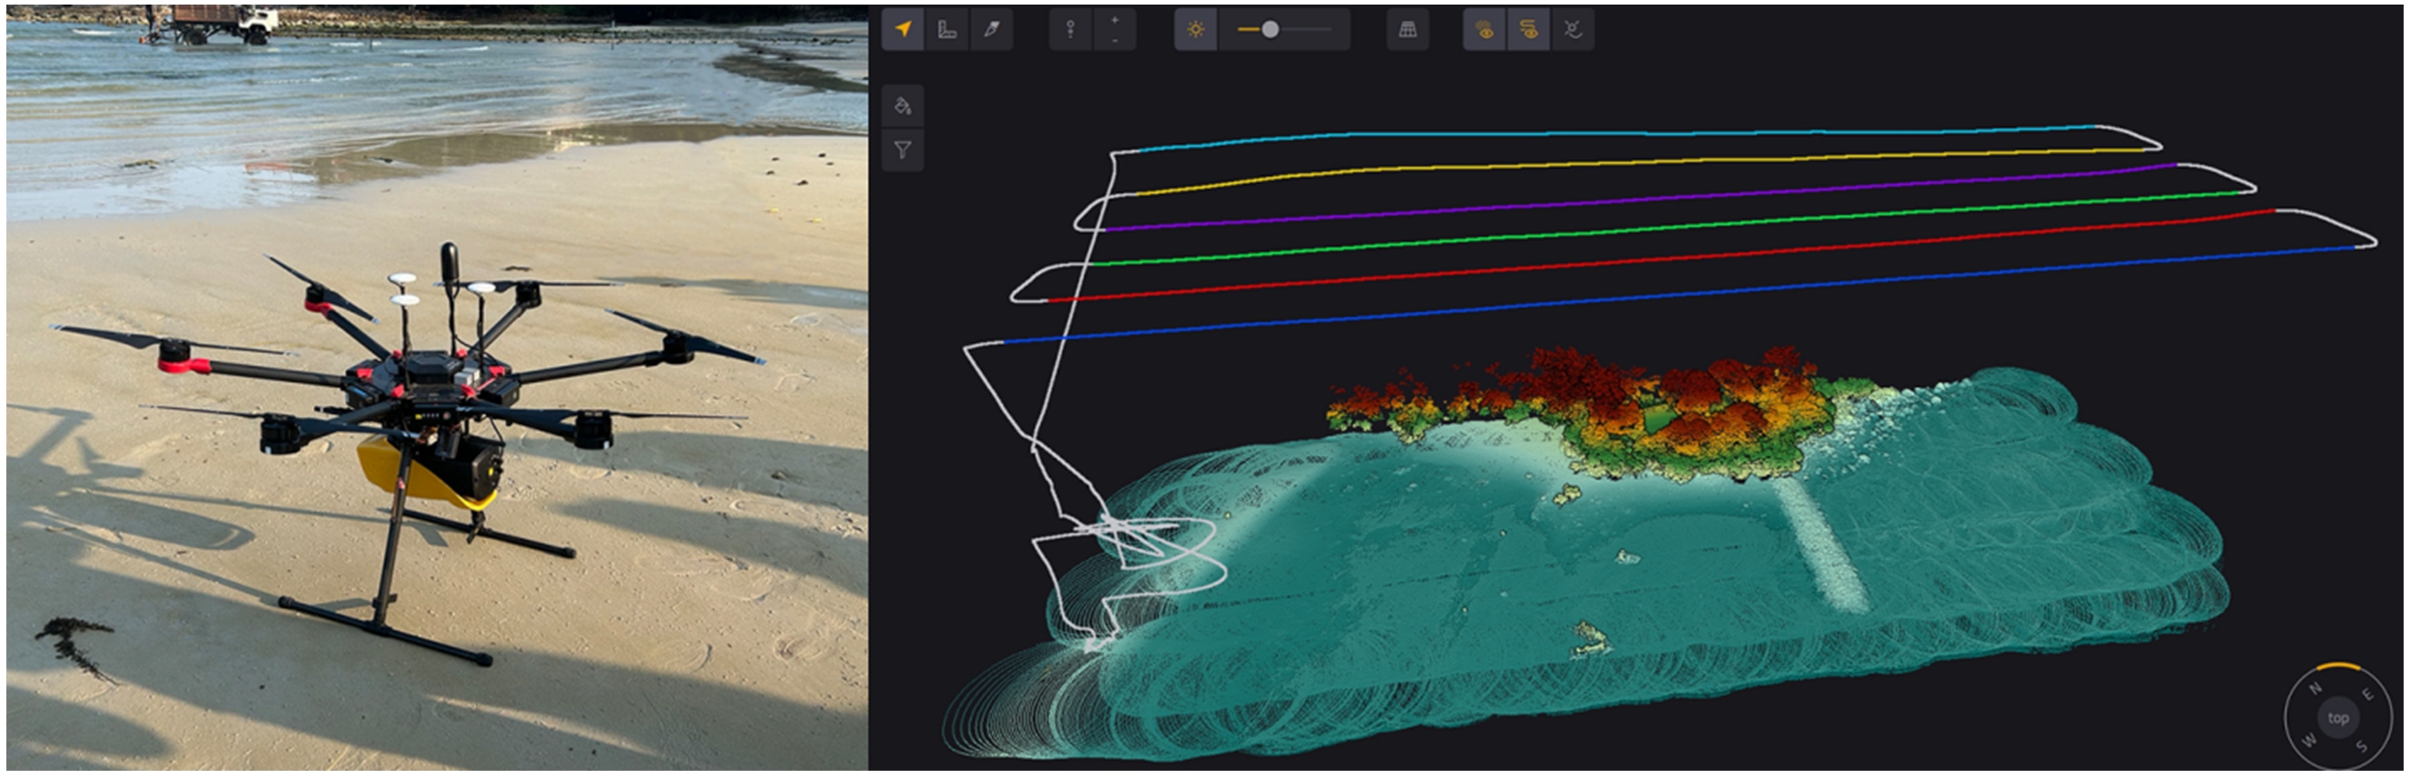The height and width of the screenshot is (778, 2410).
Task: Increase point size with plus
Action: pyautogui.click(x=1114, y=20)
